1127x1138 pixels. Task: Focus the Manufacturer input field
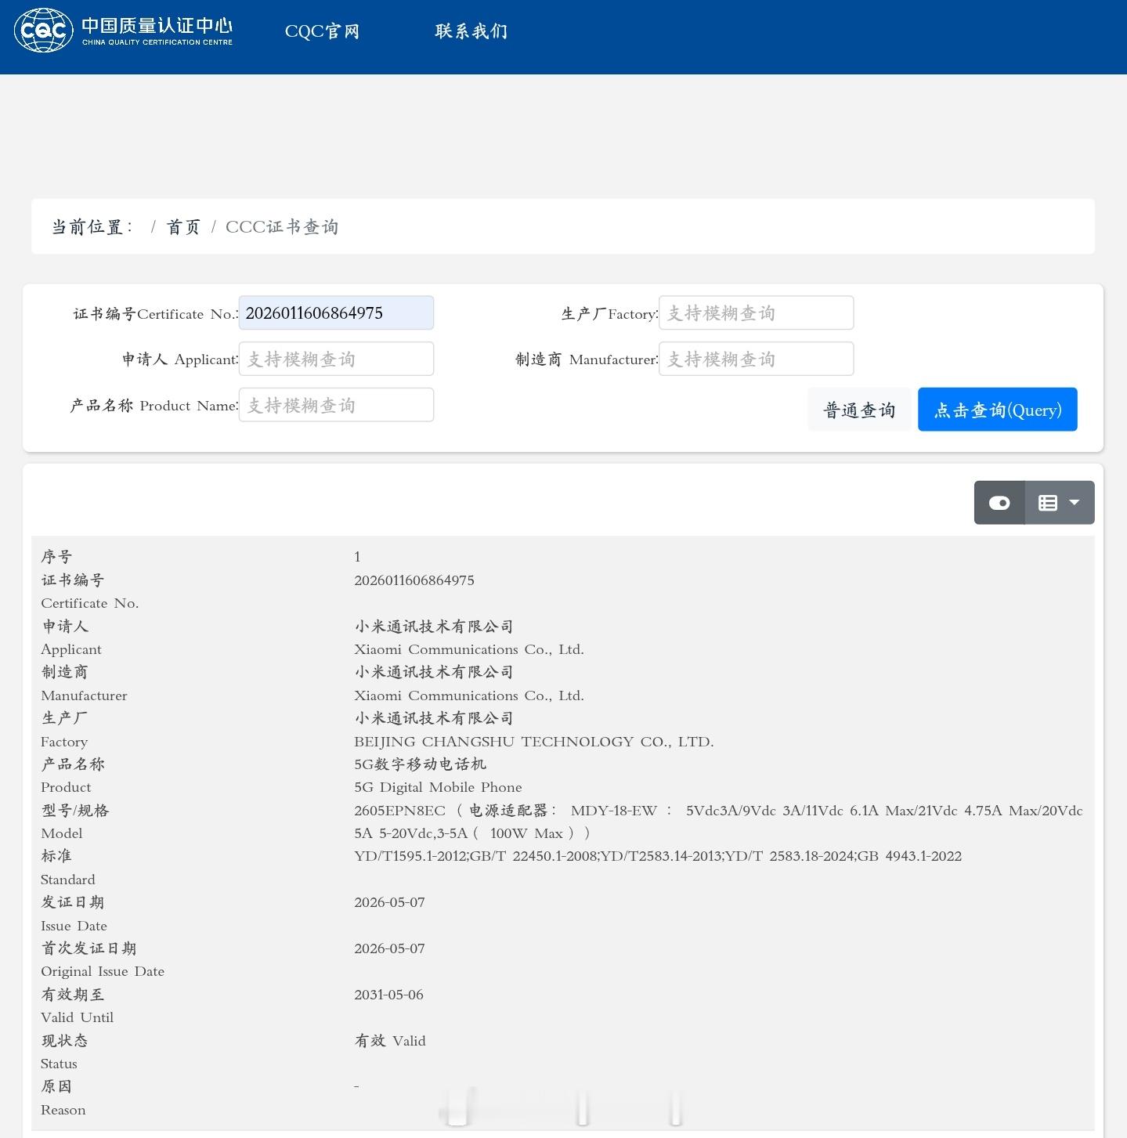click(x=756, y=359)
